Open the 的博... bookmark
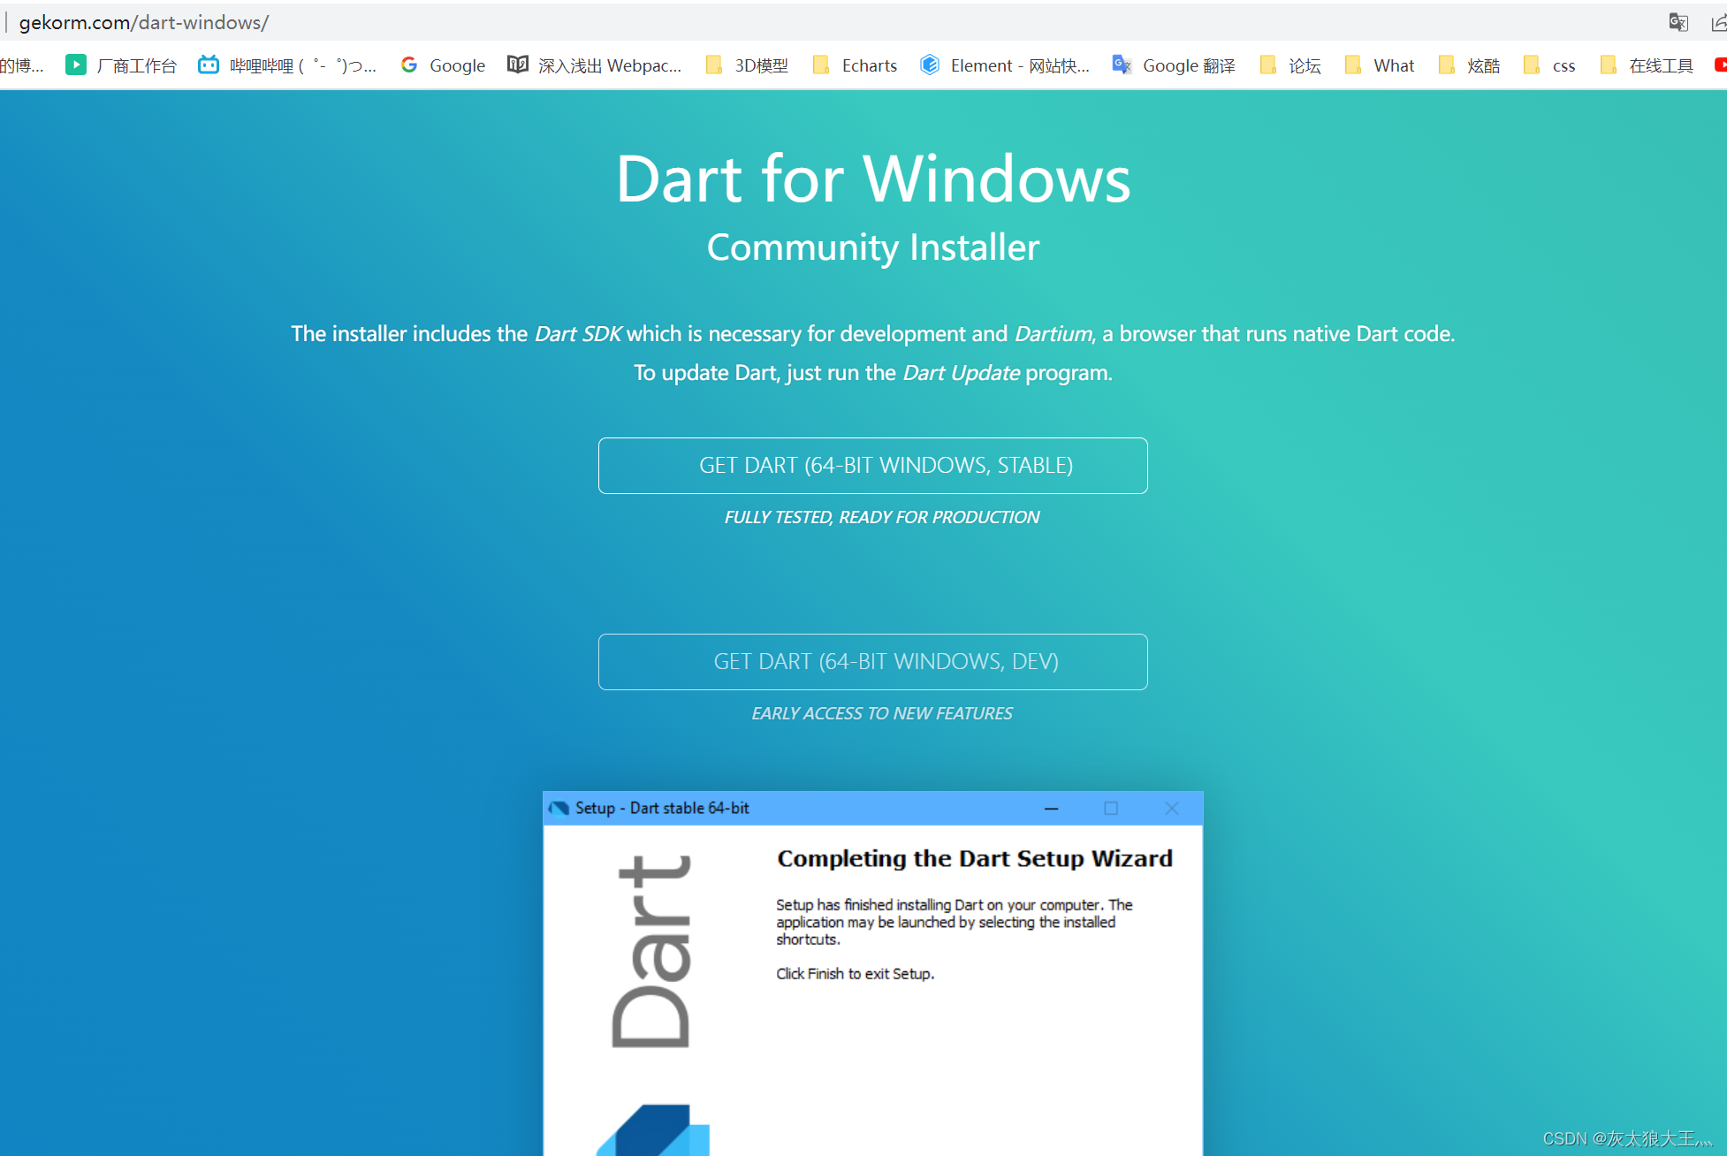 click(22, 65)
